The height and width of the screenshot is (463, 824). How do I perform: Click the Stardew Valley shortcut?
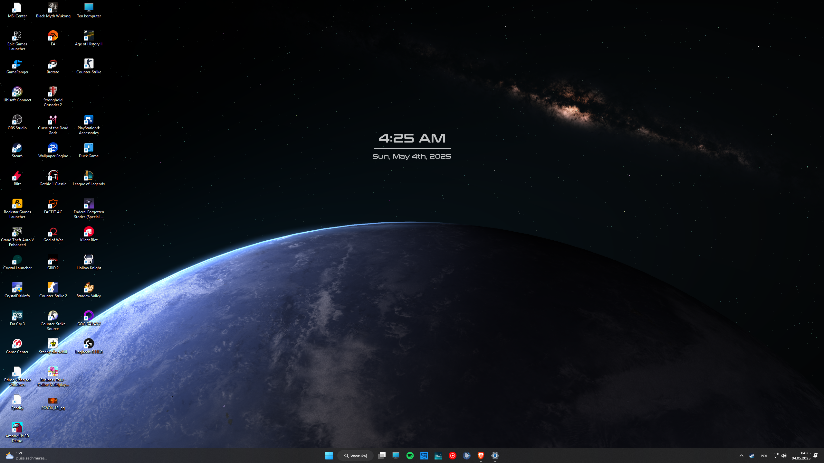point(89,290)
